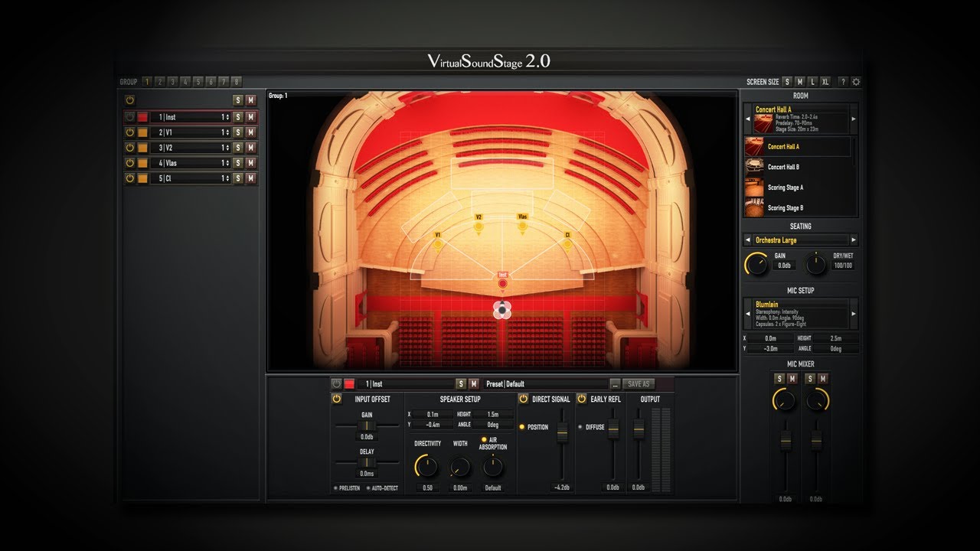980x551 pixels.
Task: Select Concert Hall B room
Action: coord(799,167)
